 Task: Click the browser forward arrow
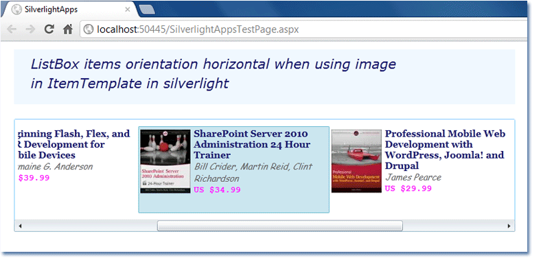(30, 30)
